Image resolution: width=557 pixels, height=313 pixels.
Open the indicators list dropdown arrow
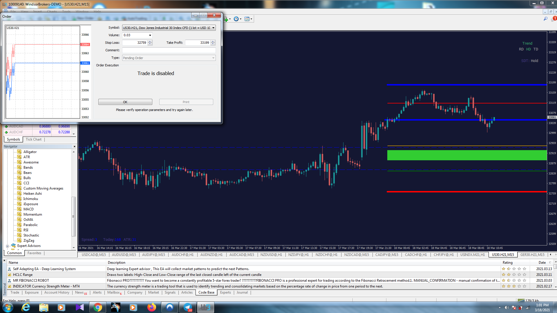(230, 19)
